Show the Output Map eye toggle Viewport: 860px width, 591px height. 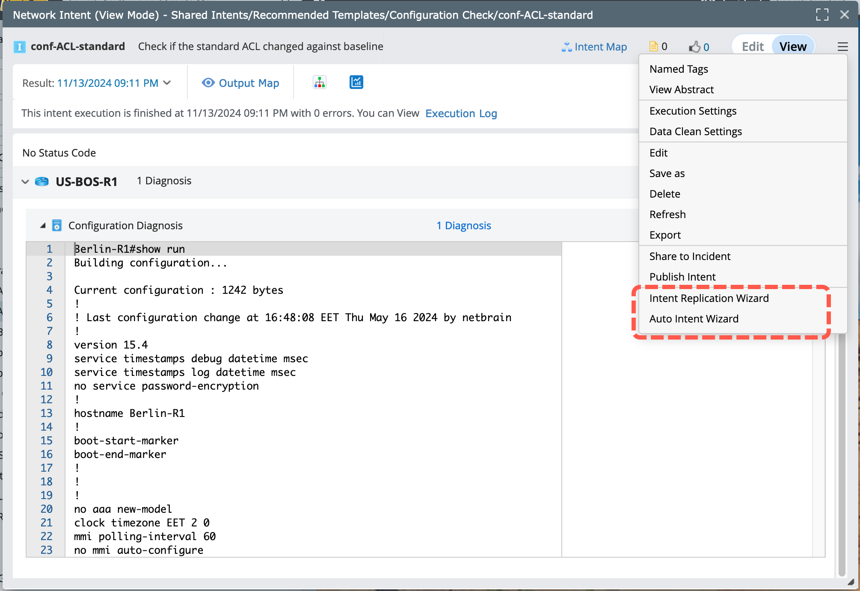point(208,83)
